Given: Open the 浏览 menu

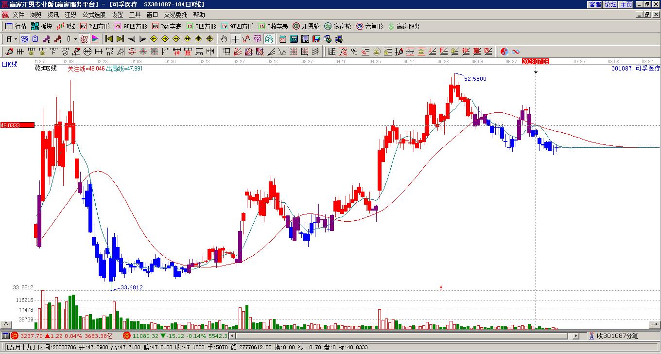Looking at the screenshot, I should [35, 15].
